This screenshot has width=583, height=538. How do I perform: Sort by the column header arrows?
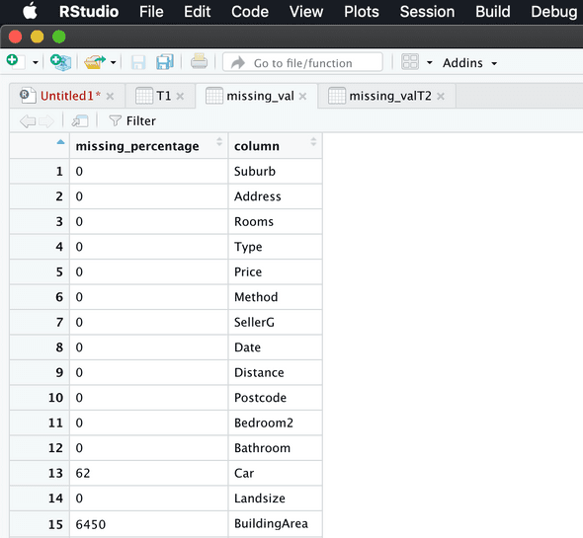click(x=313, y=141)
